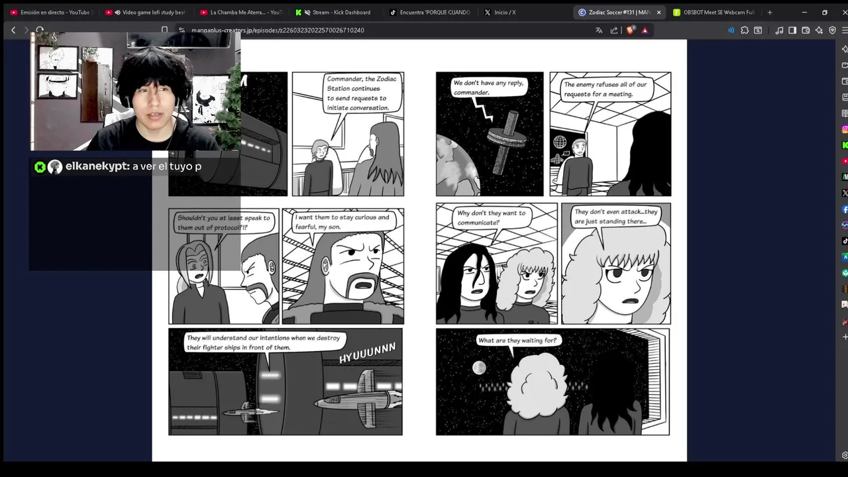This screenshot has width=848, height=477.
Task: Click the 'What are they waiting for?' bubble
Action: (517, 341)
